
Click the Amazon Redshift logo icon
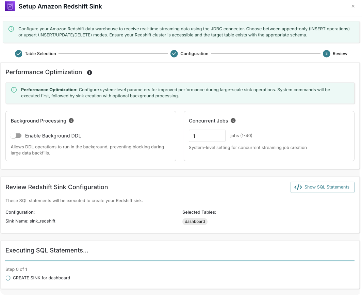[10, 6]
